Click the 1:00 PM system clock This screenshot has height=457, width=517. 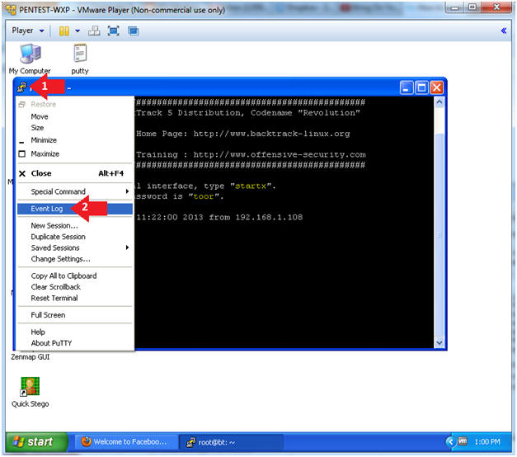point(487,442)
